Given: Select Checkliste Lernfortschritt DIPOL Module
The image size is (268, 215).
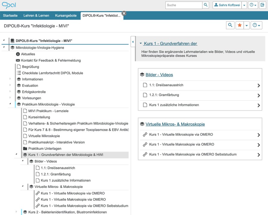Looking at the screenshot, I should tap(52, 73).
